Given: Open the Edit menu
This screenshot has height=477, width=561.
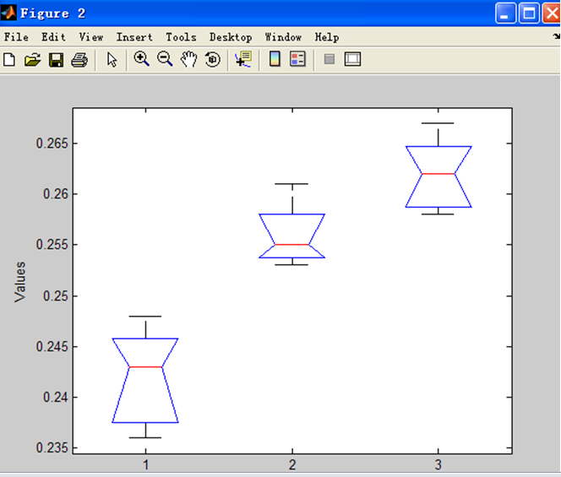Looking at the screenshot, I should [53, 37].
